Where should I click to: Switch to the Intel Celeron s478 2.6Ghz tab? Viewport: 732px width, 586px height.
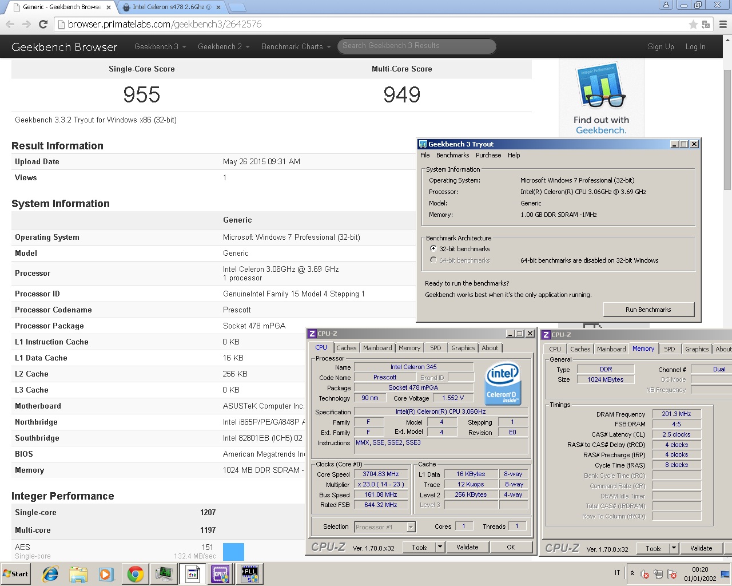(x=172, y=7)
